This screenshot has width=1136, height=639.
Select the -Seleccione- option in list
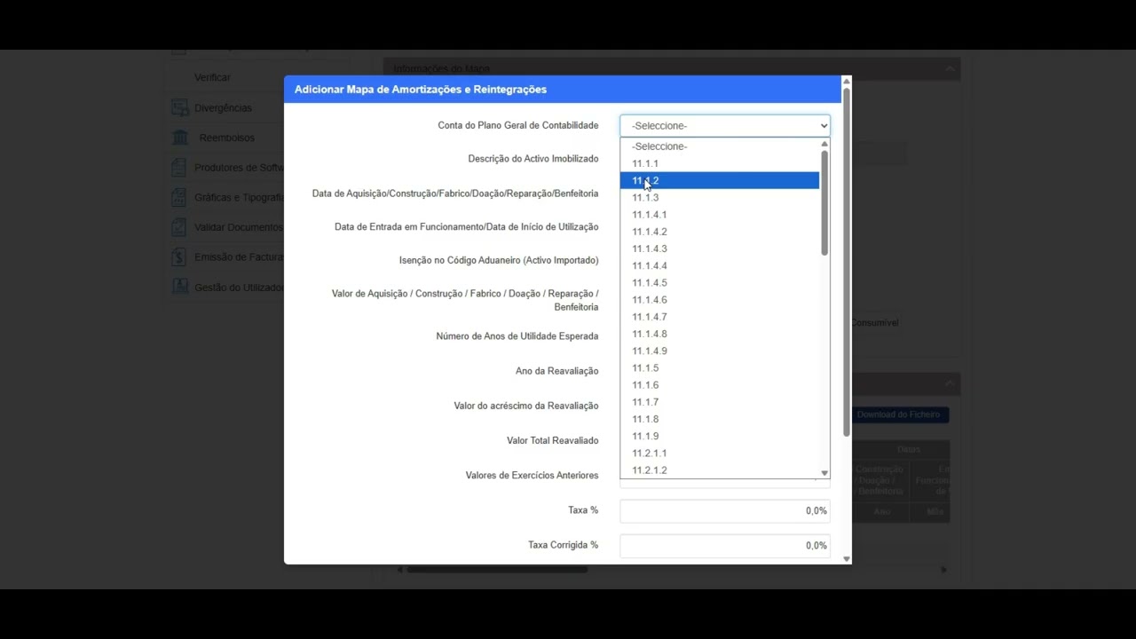(719, 146)
